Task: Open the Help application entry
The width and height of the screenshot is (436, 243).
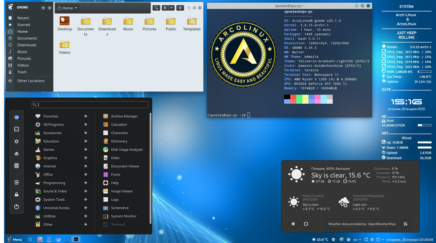Action: tap(111, 183)
